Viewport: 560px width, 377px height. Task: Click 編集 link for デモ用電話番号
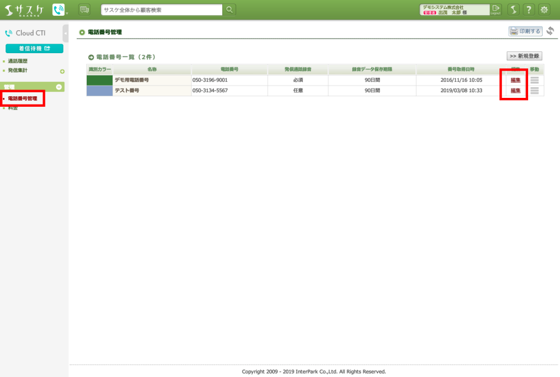click(515, 80)
